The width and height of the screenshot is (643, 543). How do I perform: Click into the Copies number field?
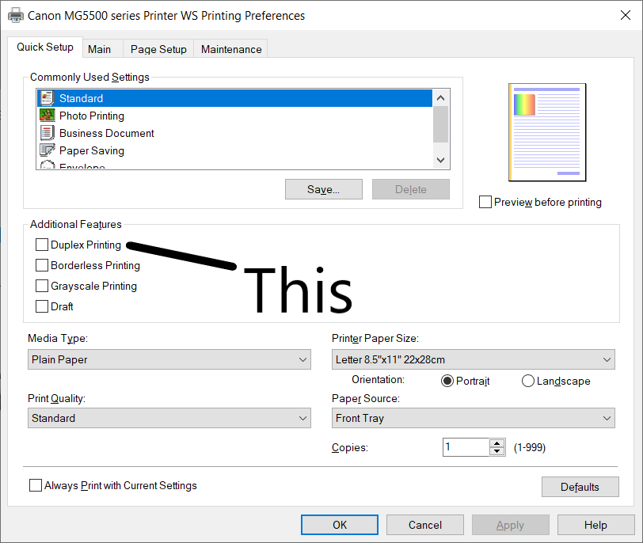point(466,447)
